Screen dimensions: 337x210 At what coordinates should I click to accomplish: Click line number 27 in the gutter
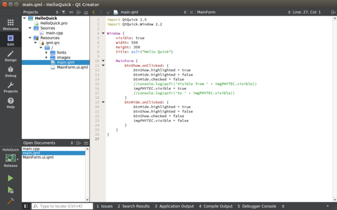[97, 139]
